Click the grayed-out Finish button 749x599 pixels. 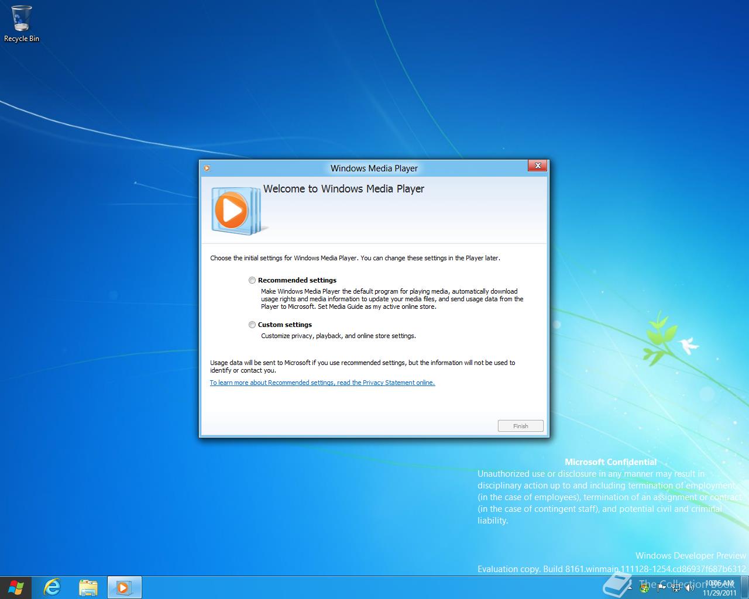(521, 426)
